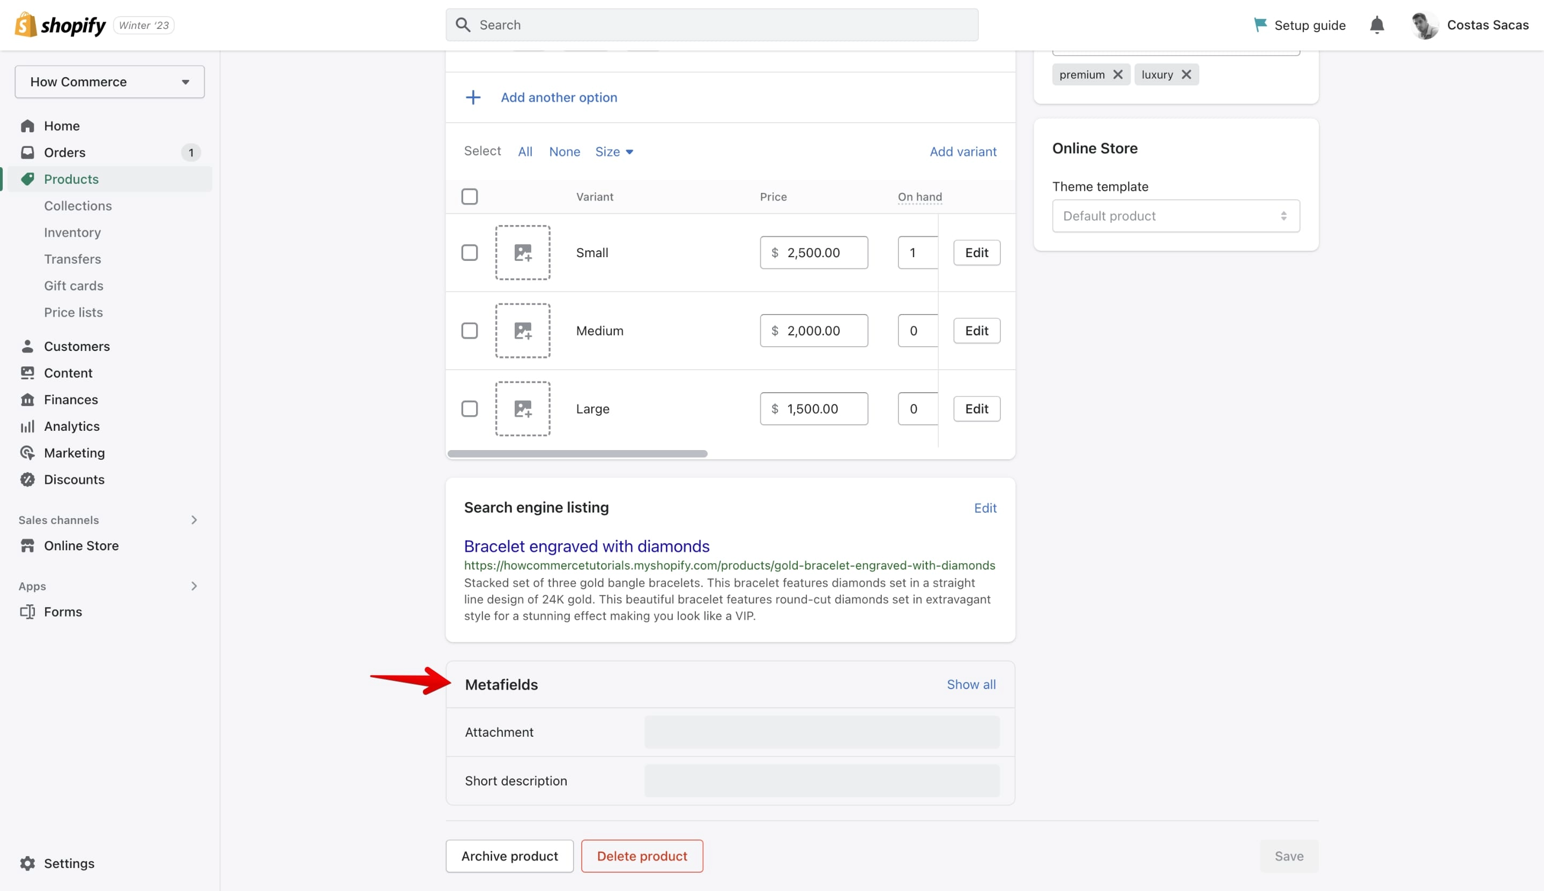Select None variants link
This screenshot has height=891, width=1544.
(x=565, y=152)
